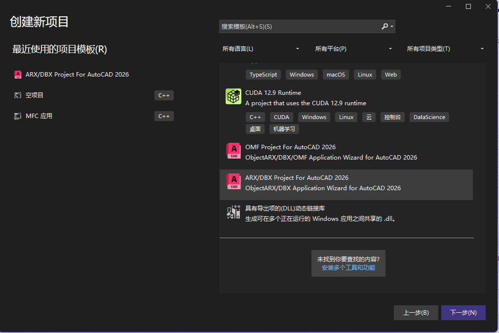Select CUDA 12.9 Runtime template title
The width and height of the screenshot is (499, 333).
click(x=273, y=93)
